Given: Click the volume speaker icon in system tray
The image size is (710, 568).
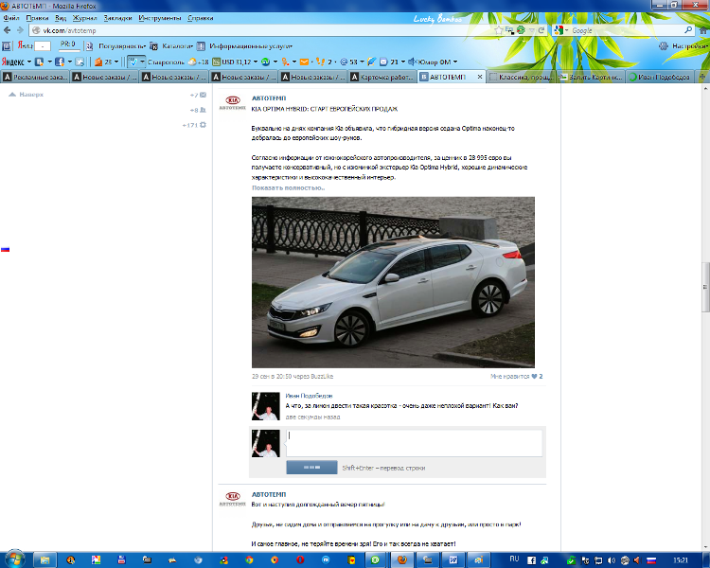Looking at the screenshot, I should pyautogui.click(x=611, y=560).
